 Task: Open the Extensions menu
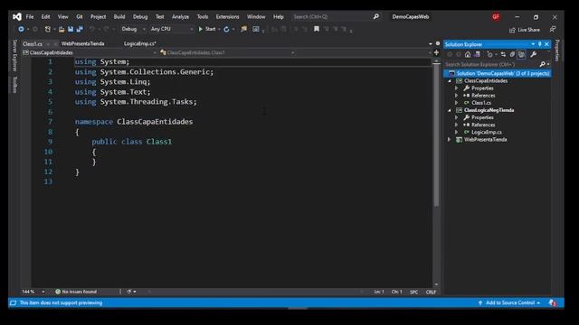[227, 16]
